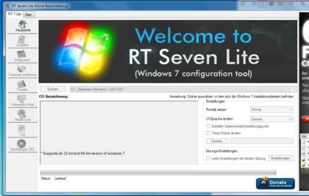Viewport: 309px width, 196px height.
Task: Enable Erstellen Systemwiederherstellungspunkt checkbox
Action: (x=208, y=126)
